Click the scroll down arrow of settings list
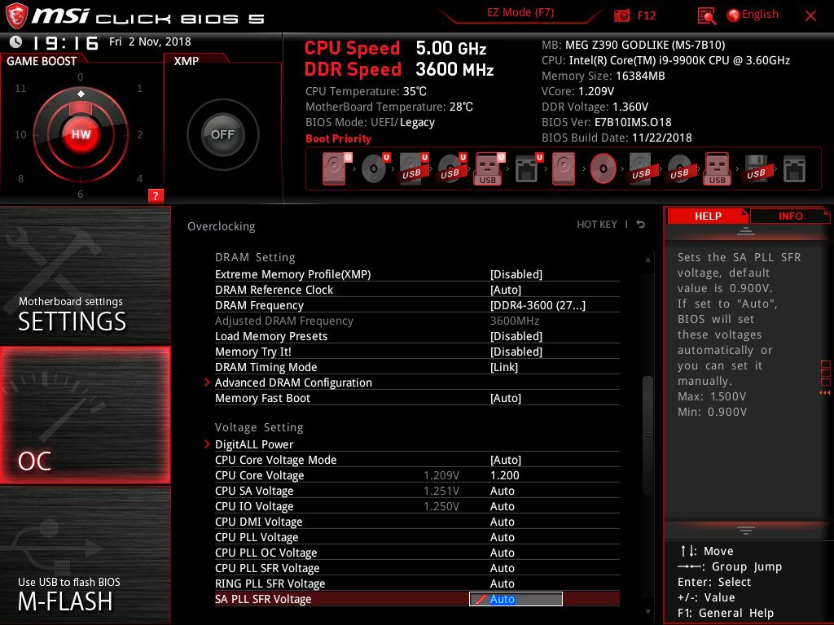This screenshot has width=834, height=625. (x=647, y=612)
